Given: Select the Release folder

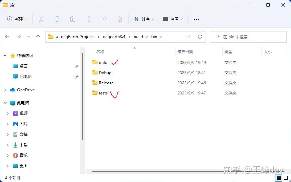Looking at the screenshot, I should tap(106, 83).
